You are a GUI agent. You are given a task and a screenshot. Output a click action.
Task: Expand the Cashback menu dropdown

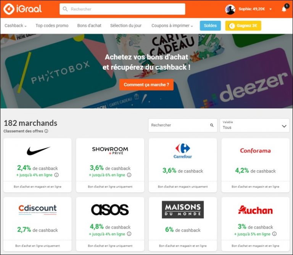pos(16,26)
